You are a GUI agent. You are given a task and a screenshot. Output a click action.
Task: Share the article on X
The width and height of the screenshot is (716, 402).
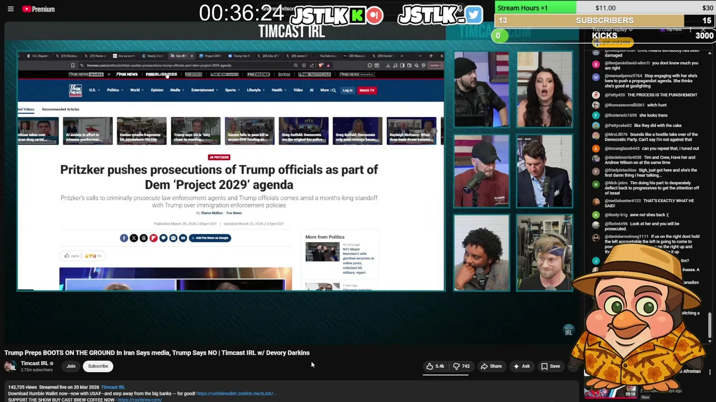pyautogui.click(x=134, y=238)
